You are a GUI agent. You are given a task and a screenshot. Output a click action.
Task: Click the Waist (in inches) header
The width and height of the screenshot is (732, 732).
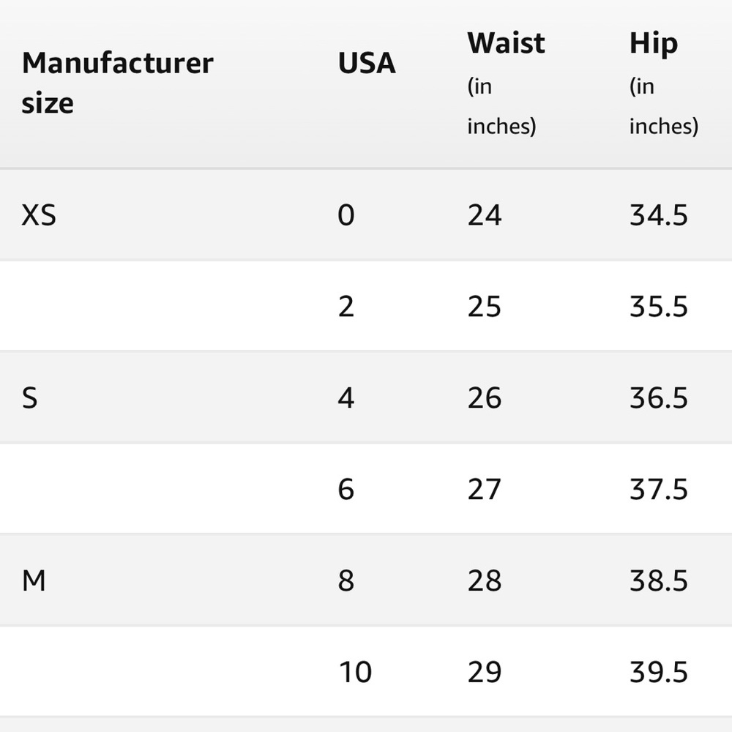(506, 83)
